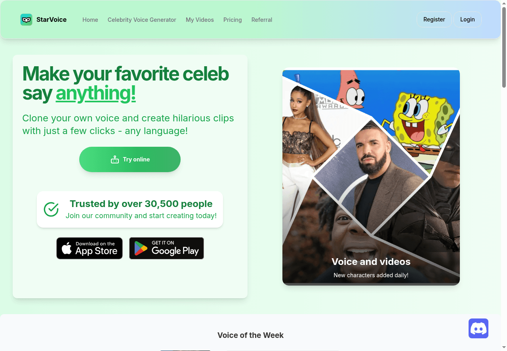Image resolution: width=507 pixels, height=351 pixels.
Task: Click the StarVoice mask logo icon
Action: click(26, 19)
